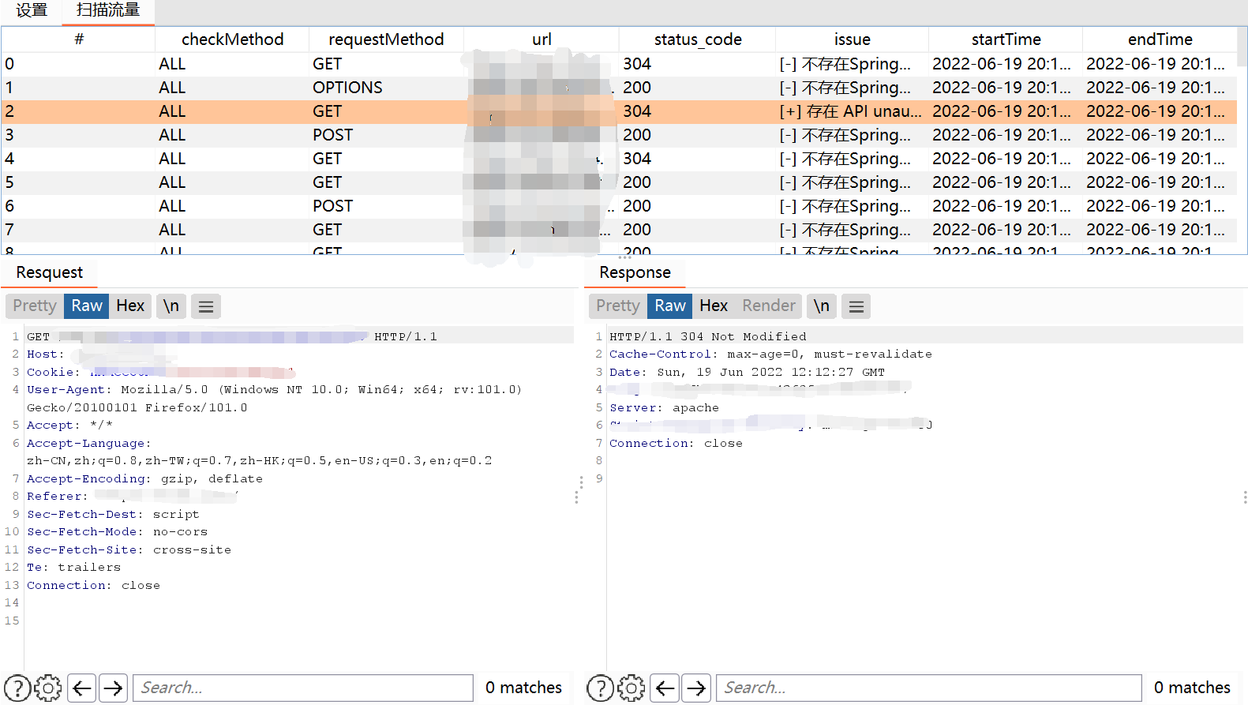Screen dimensions: 1248x705
Task: Sort table by issue column
Action: [x=853, y=39]
